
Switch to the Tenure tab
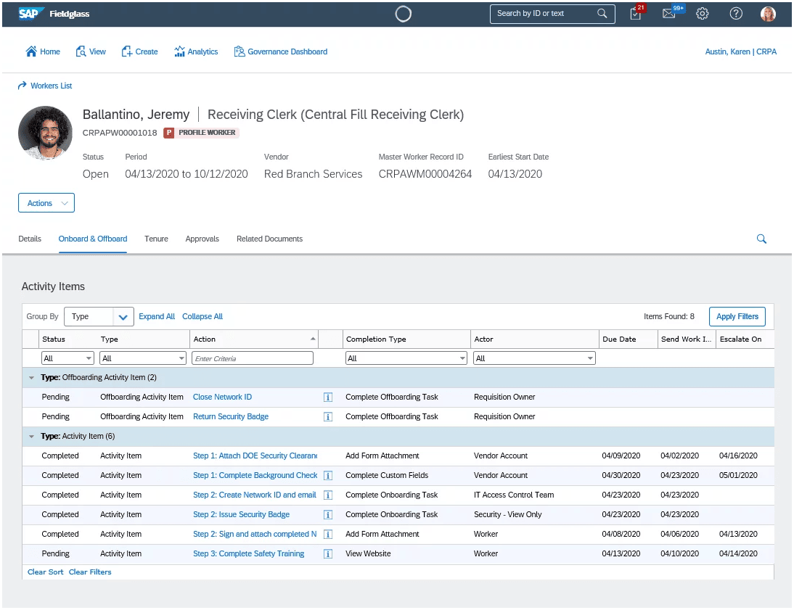click(x=156, y=239)
